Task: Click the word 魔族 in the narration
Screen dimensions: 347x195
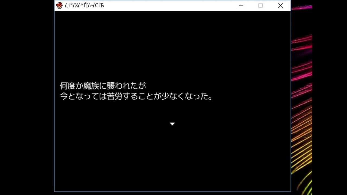Action: tap(92, 86)
